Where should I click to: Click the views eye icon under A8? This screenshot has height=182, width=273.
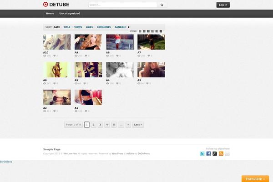(x=107, y=56)
